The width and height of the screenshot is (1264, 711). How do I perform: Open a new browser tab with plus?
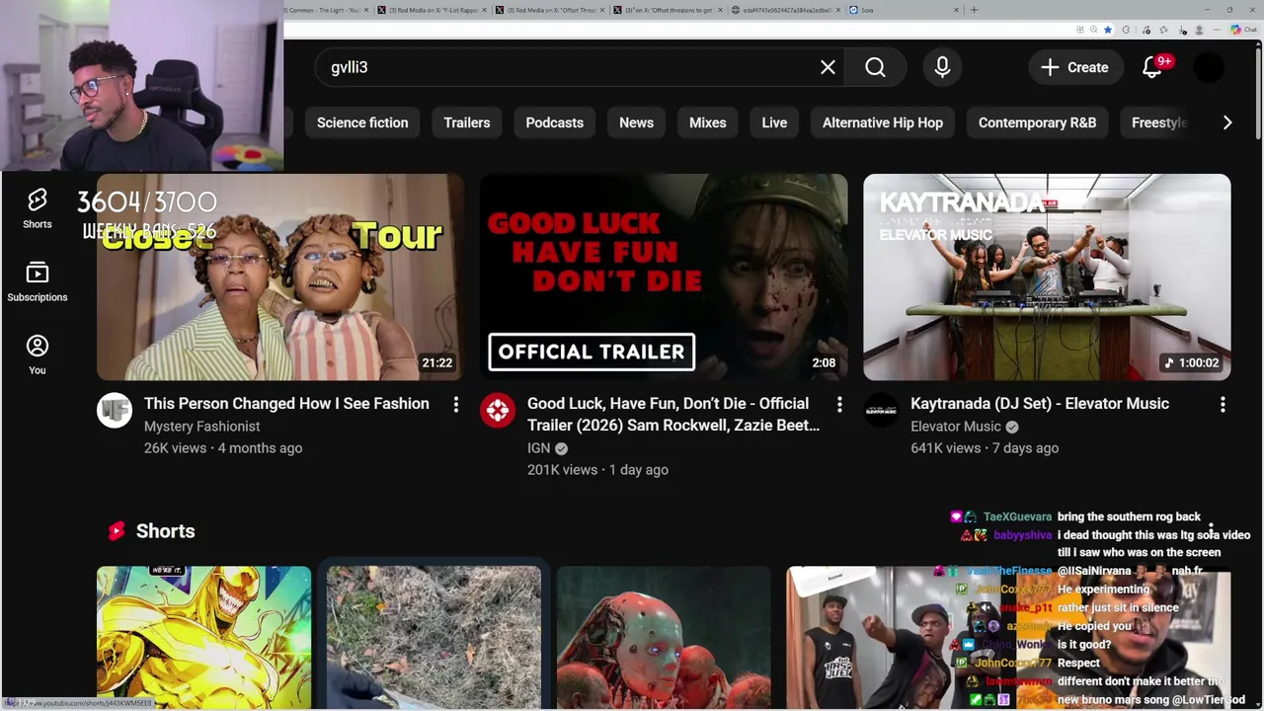tap(974, 10)
